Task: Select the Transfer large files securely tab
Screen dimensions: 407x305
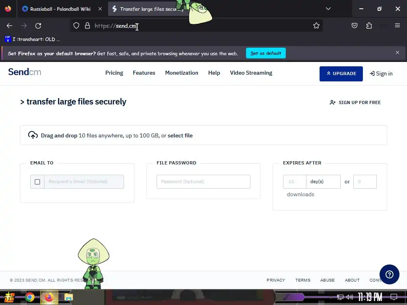Action: [149, 9]
